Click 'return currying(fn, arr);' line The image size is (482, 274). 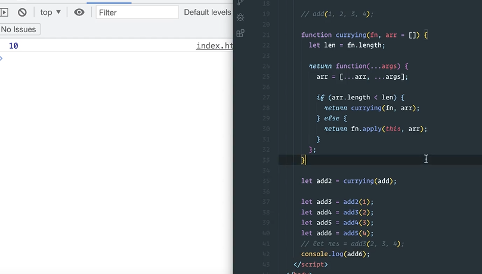point(372,108)
